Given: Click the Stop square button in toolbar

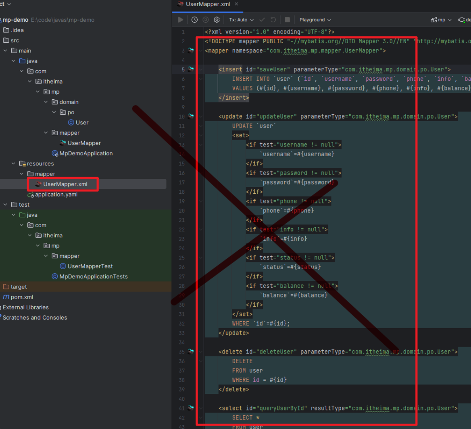Looking at the screenshot, I should [x=287, y=20].
